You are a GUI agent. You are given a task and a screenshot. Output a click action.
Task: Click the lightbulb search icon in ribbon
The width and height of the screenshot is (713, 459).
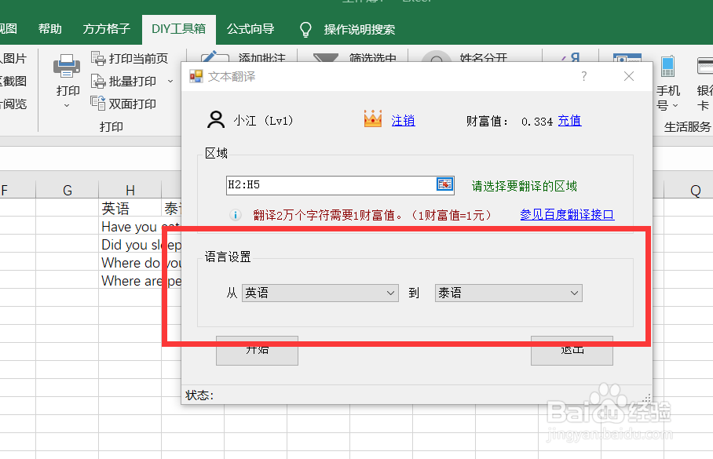pos(305,30)
